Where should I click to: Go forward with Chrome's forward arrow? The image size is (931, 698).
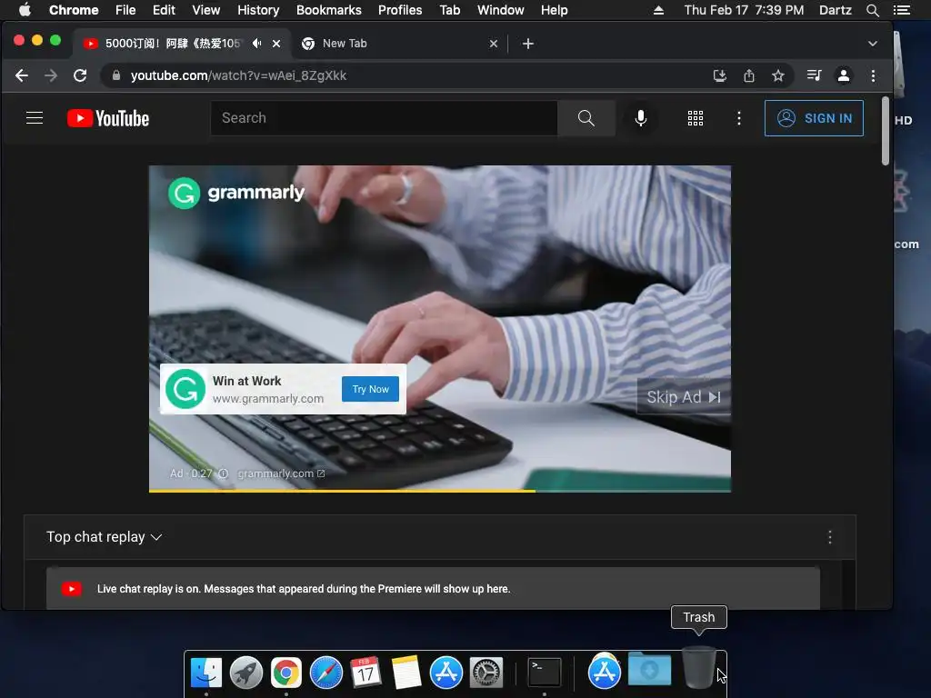coord(51,75)
